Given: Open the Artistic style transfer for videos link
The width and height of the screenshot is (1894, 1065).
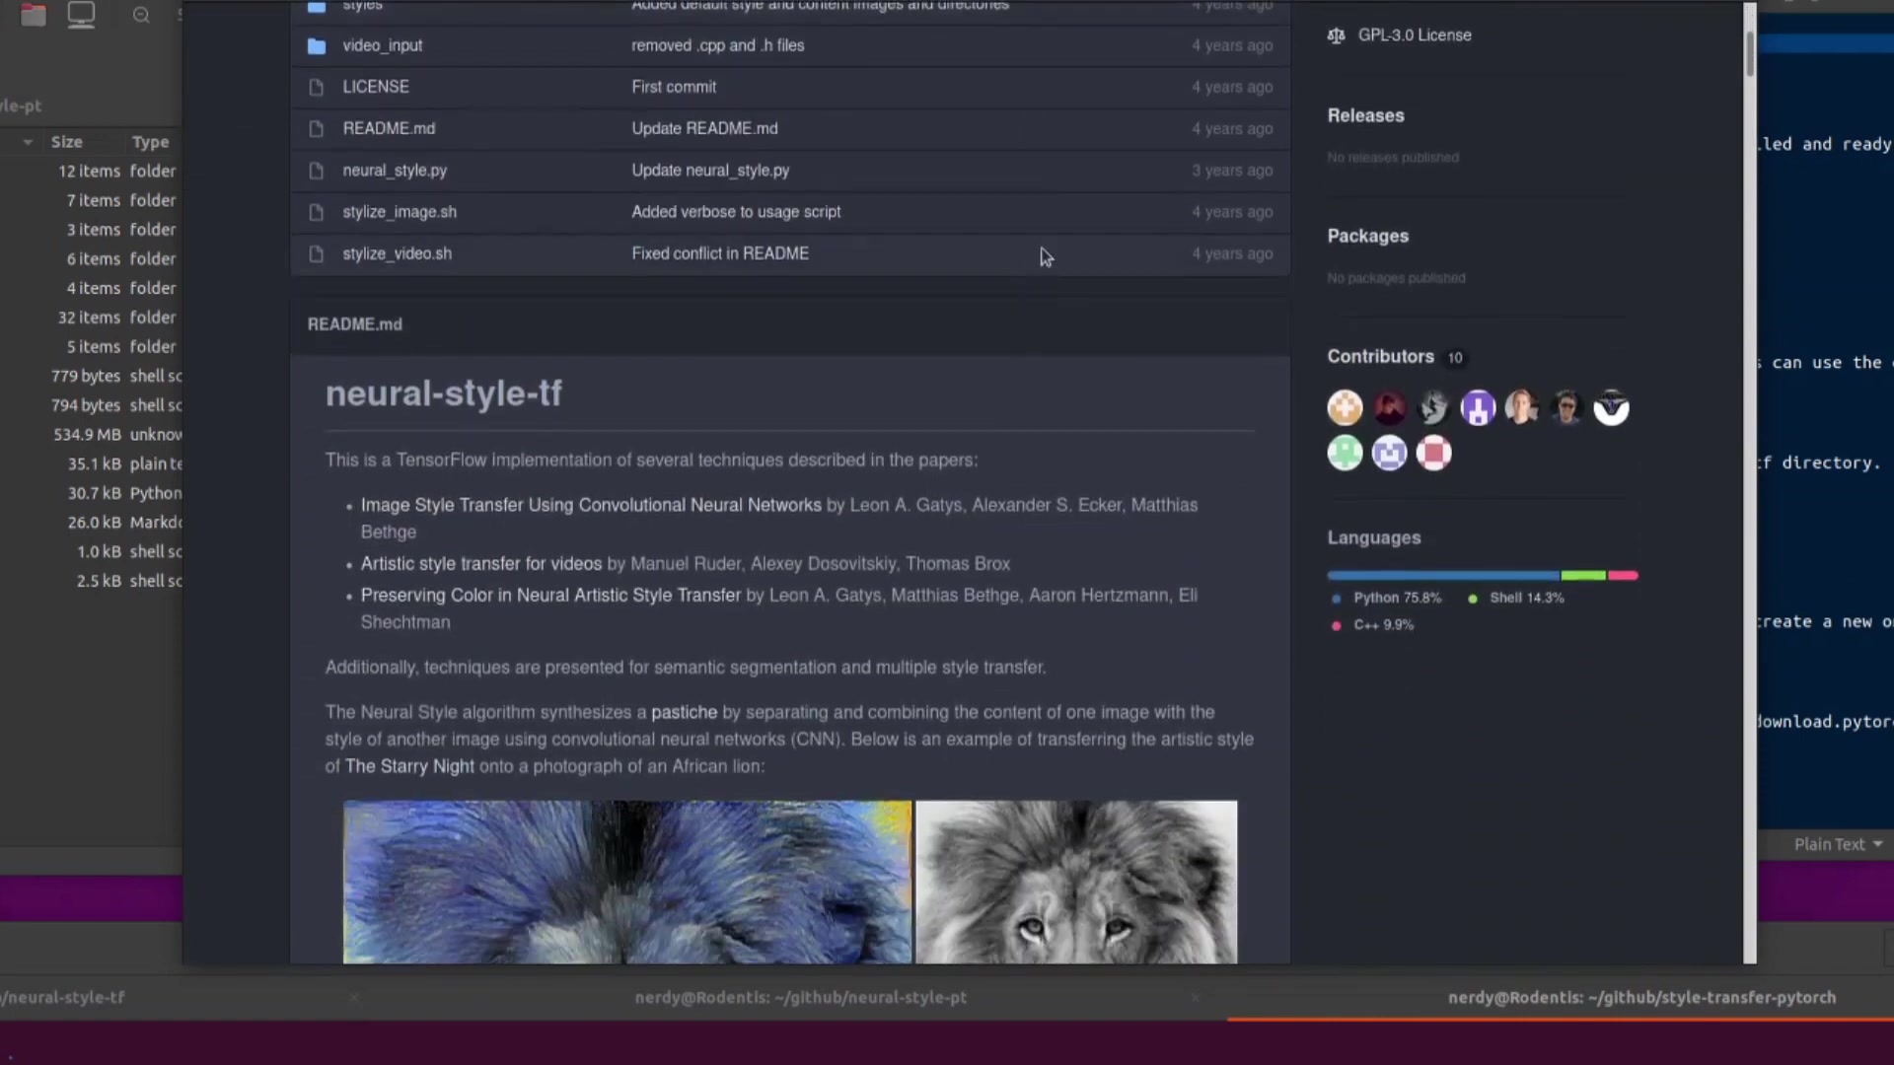Looking at the screenshot, I should (x=480, y=564).
